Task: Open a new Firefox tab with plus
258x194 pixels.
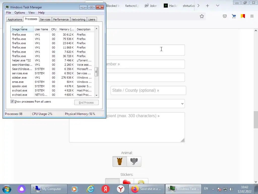Action: [x=208, y=6]
